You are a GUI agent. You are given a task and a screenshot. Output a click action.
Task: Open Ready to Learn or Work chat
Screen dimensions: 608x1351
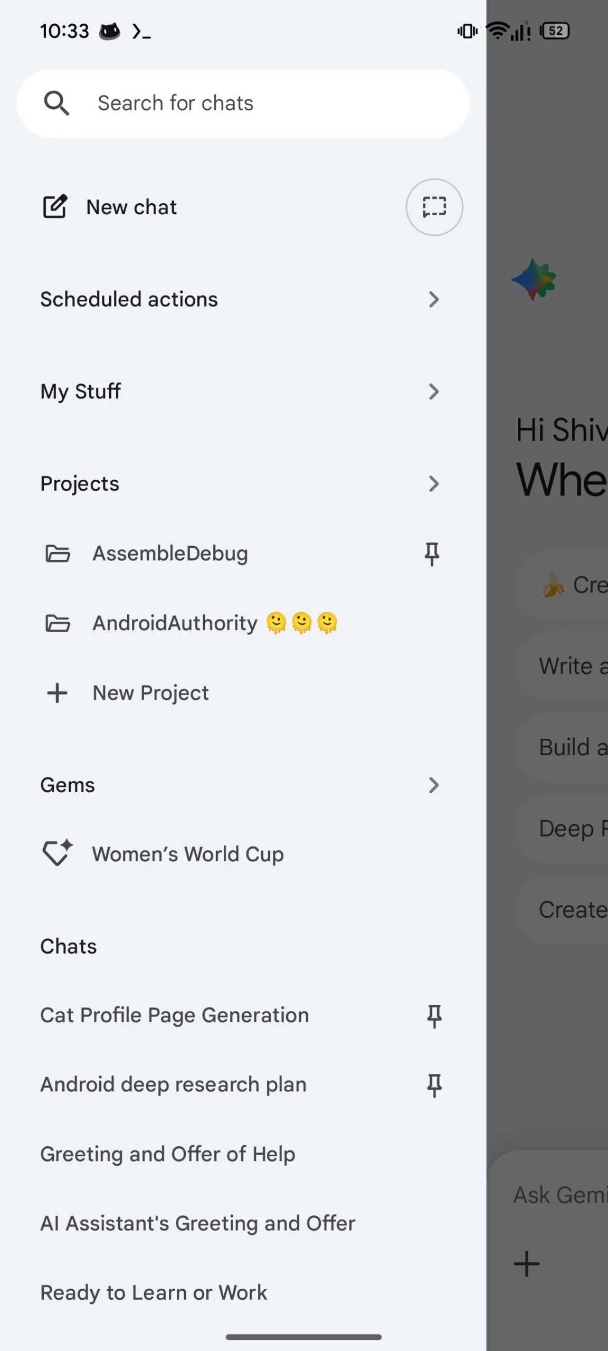(x=154, y=1293)
